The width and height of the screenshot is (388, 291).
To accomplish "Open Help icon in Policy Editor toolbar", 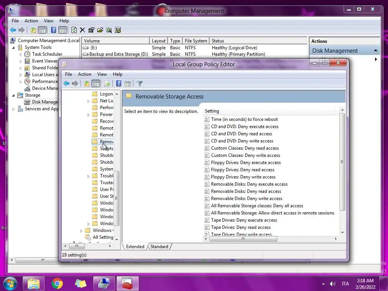I will tap(119, 84).
